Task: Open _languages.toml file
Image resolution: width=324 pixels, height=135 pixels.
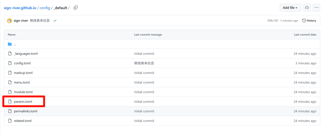Action: tap(26, 54)
